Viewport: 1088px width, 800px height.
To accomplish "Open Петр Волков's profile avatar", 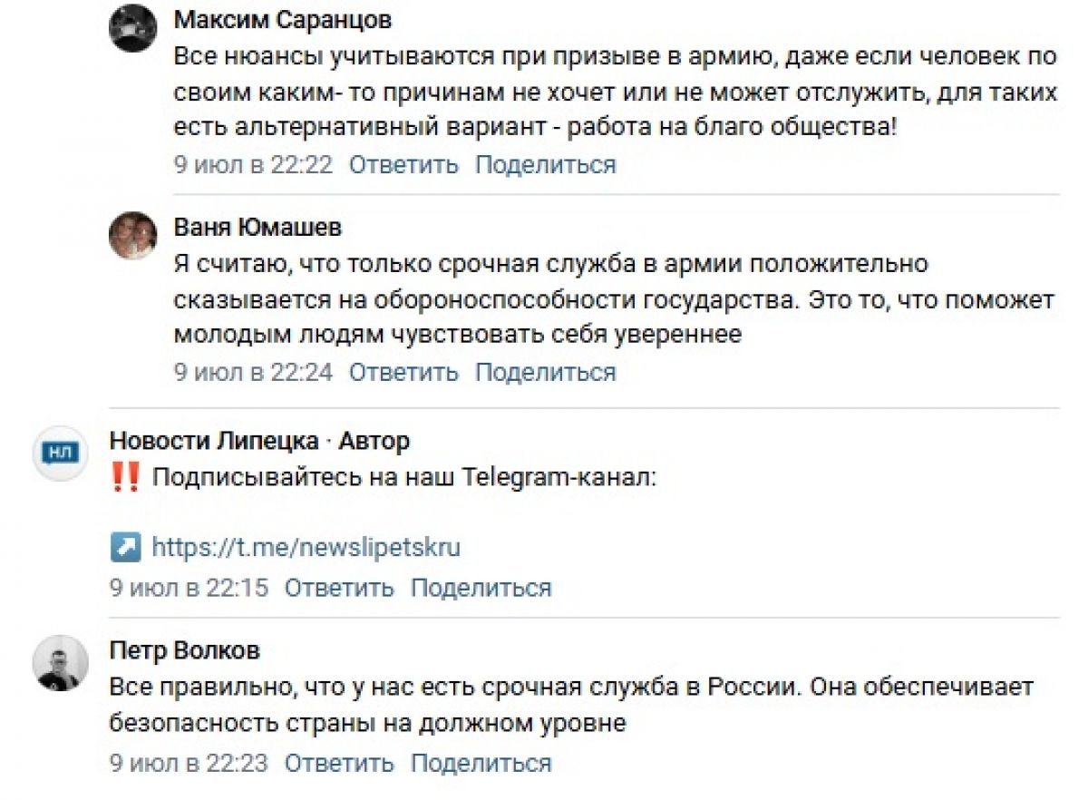I will pos(60,663).
